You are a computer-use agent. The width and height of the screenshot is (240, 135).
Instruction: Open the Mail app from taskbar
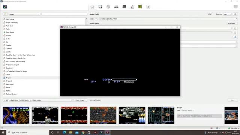(x=77, y=132)
